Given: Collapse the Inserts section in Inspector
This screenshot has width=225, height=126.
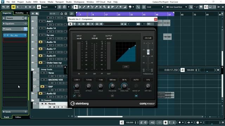Looking at the screenshot, I should pyautogui.click(x=4, y=29).
